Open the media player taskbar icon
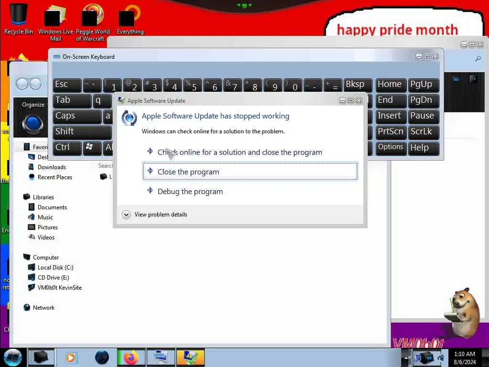Screen dimensions: 489x367 click(71, 357)
